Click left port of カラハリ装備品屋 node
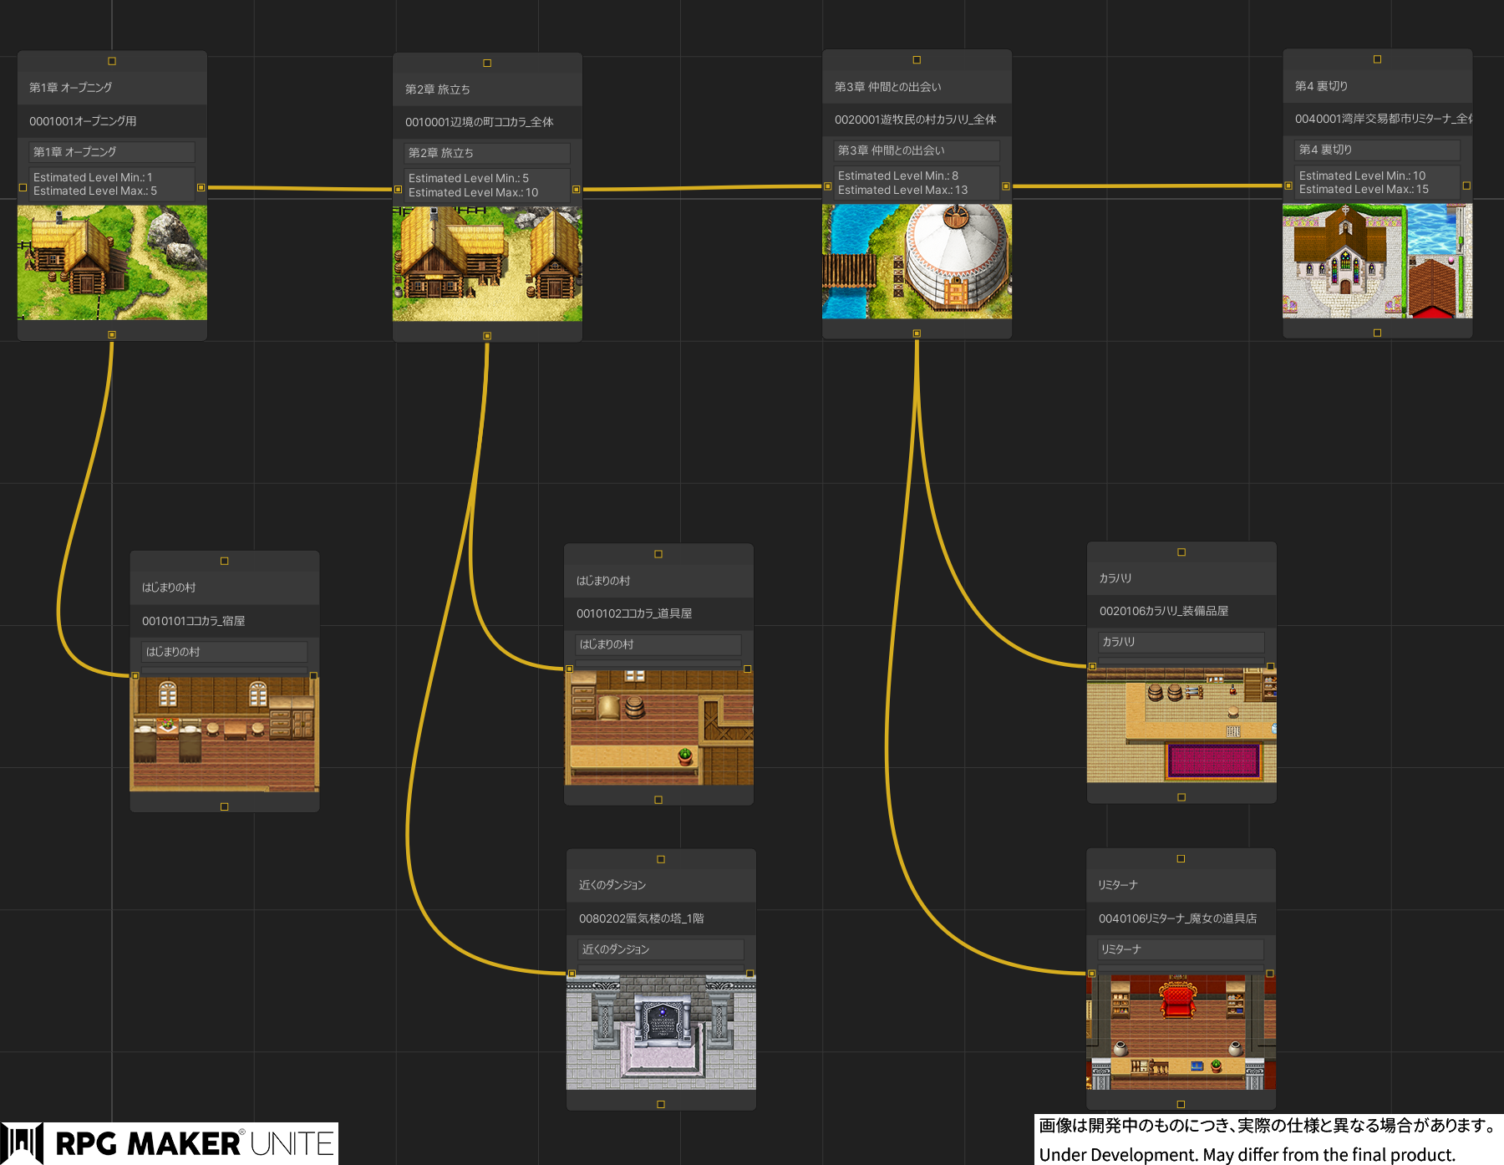1504x1165 pixels. pyautogui.click(x=1092, y=666)
